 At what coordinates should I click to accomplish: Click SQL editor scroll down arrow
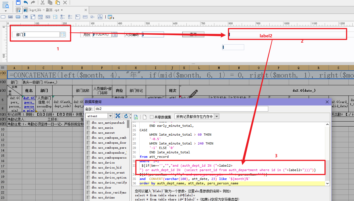(328, 183)
